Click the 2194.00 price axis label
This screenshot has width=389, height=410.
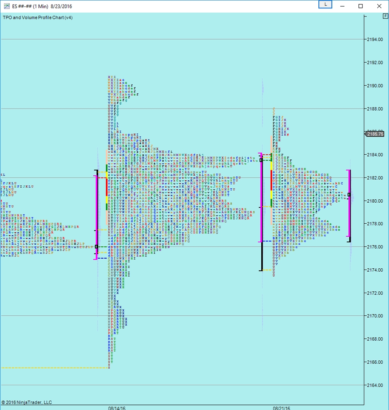[x=375, y=40]
